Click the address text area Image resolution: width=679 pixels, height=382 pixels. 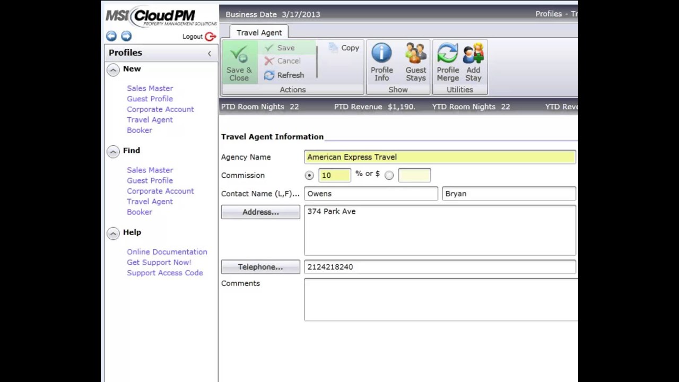tap(440, 230)
